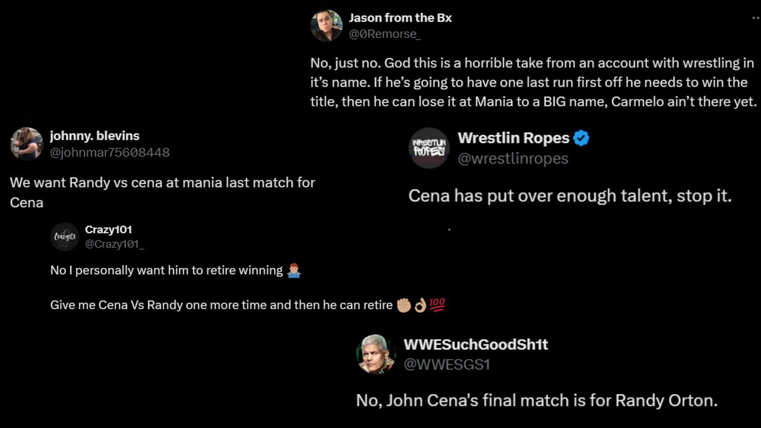Click Wrestlin Ropes logo avatar

(x=429, y=148)
